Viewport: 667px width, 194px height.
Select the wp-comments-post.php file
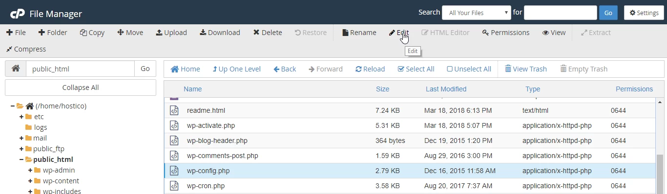pyautogui.click(x=410, y=156)
